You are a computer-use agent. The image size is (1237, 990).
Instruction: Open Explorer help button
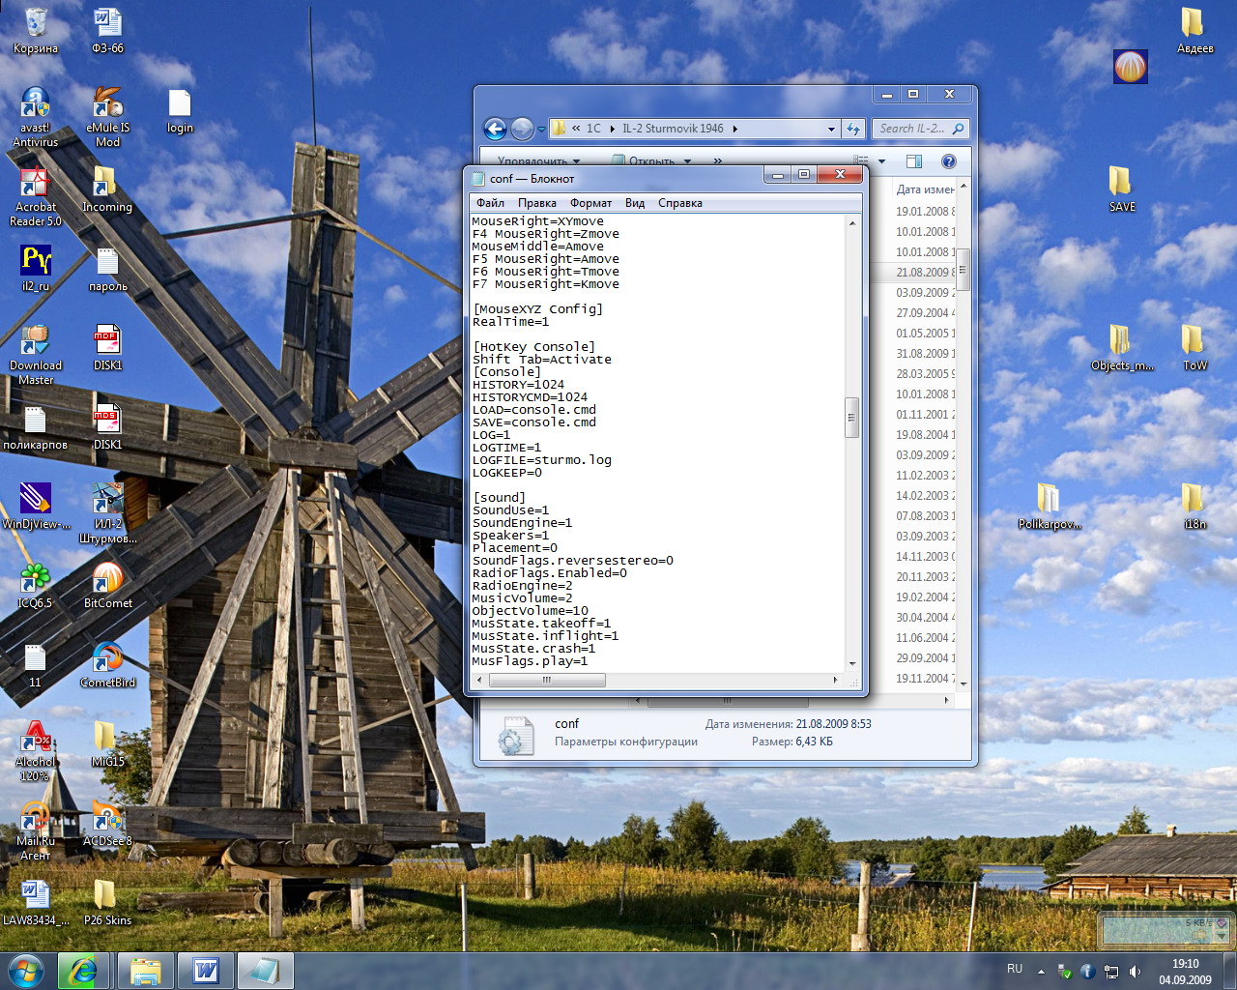(949, 161)
